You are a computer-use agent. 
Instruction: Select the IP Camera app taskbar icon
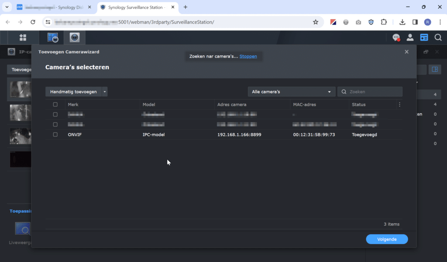pos(75,37)
